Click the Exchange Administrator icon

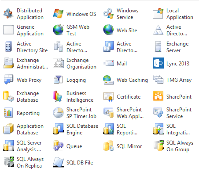[x=8, y=63]
